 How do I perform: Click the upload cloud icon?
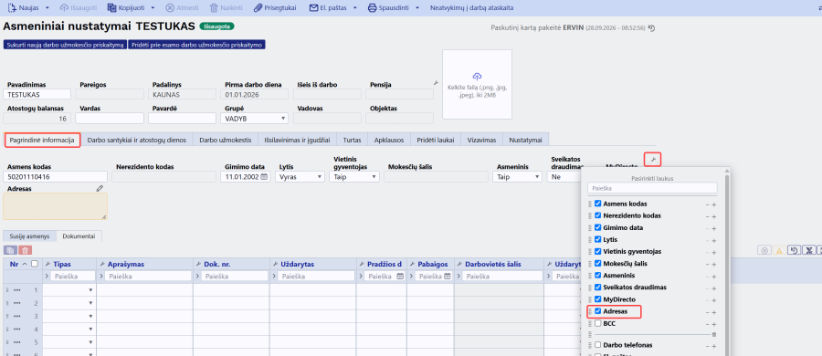(477, 76)
